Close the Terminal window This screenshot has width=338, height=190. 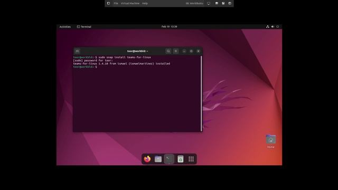199,51
